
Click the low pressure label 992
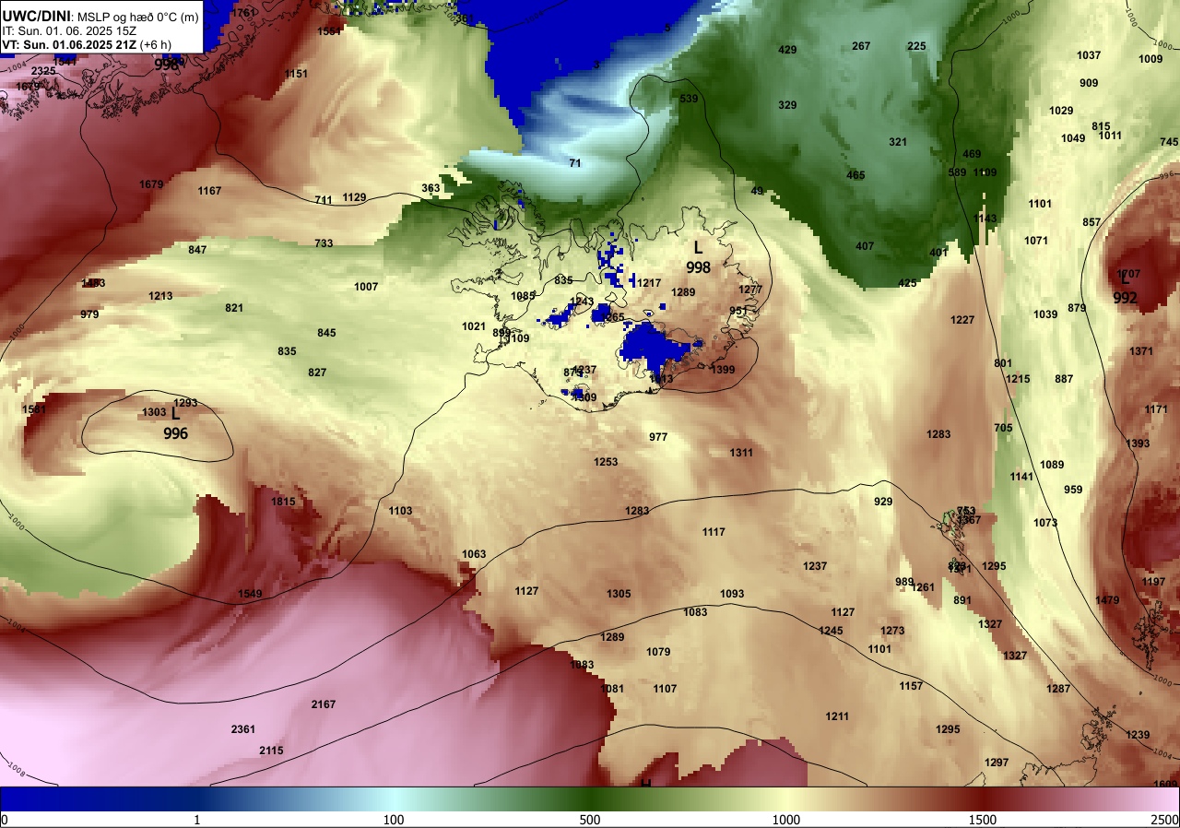1125,298
